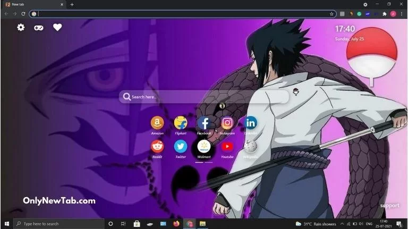Screen dimensions: 408x229
Task: Click the green Grammarly extension icon
Action: click(359, 14)
